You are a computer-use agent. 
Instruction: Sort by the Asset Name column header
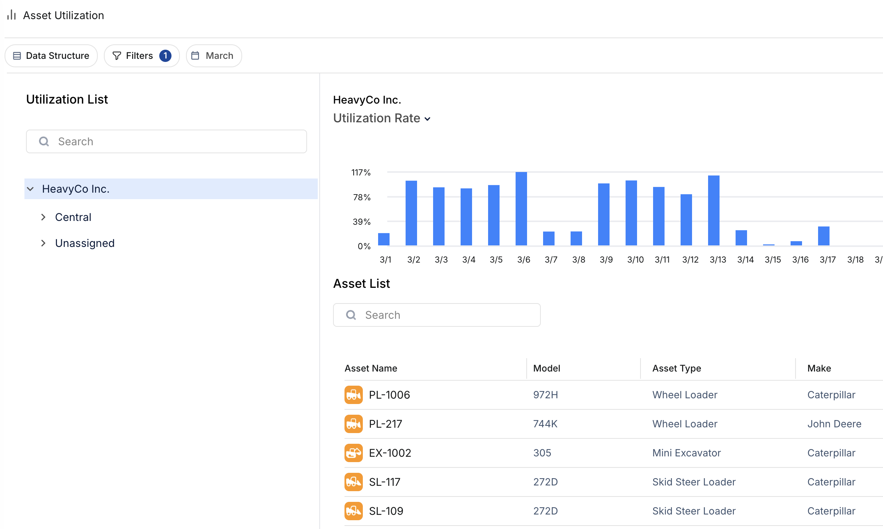[371, 368]
